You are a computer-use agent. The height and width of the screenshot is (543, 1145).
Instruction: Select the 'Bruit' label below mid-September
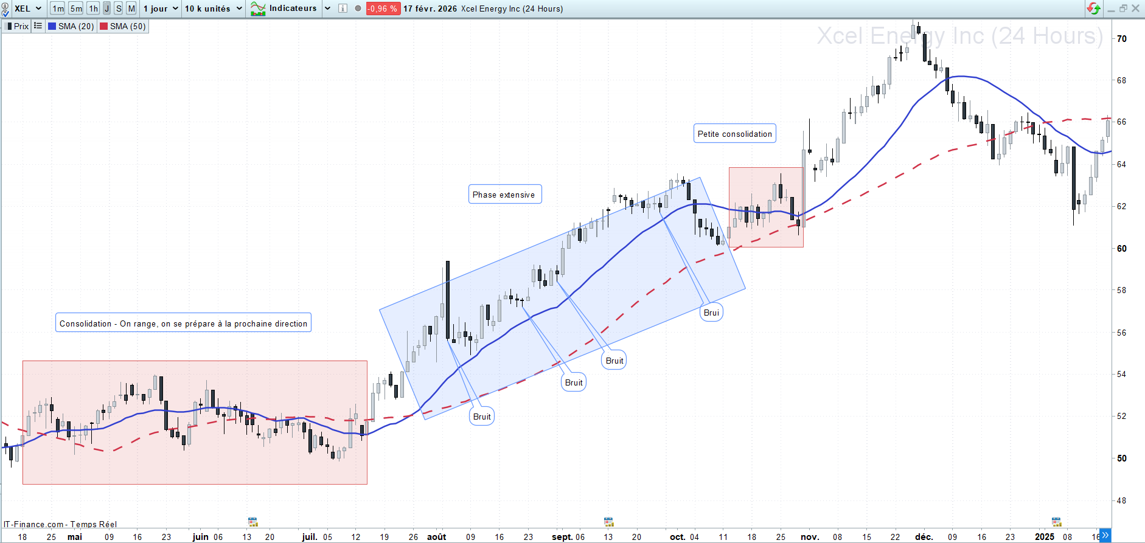click(614, 361)
